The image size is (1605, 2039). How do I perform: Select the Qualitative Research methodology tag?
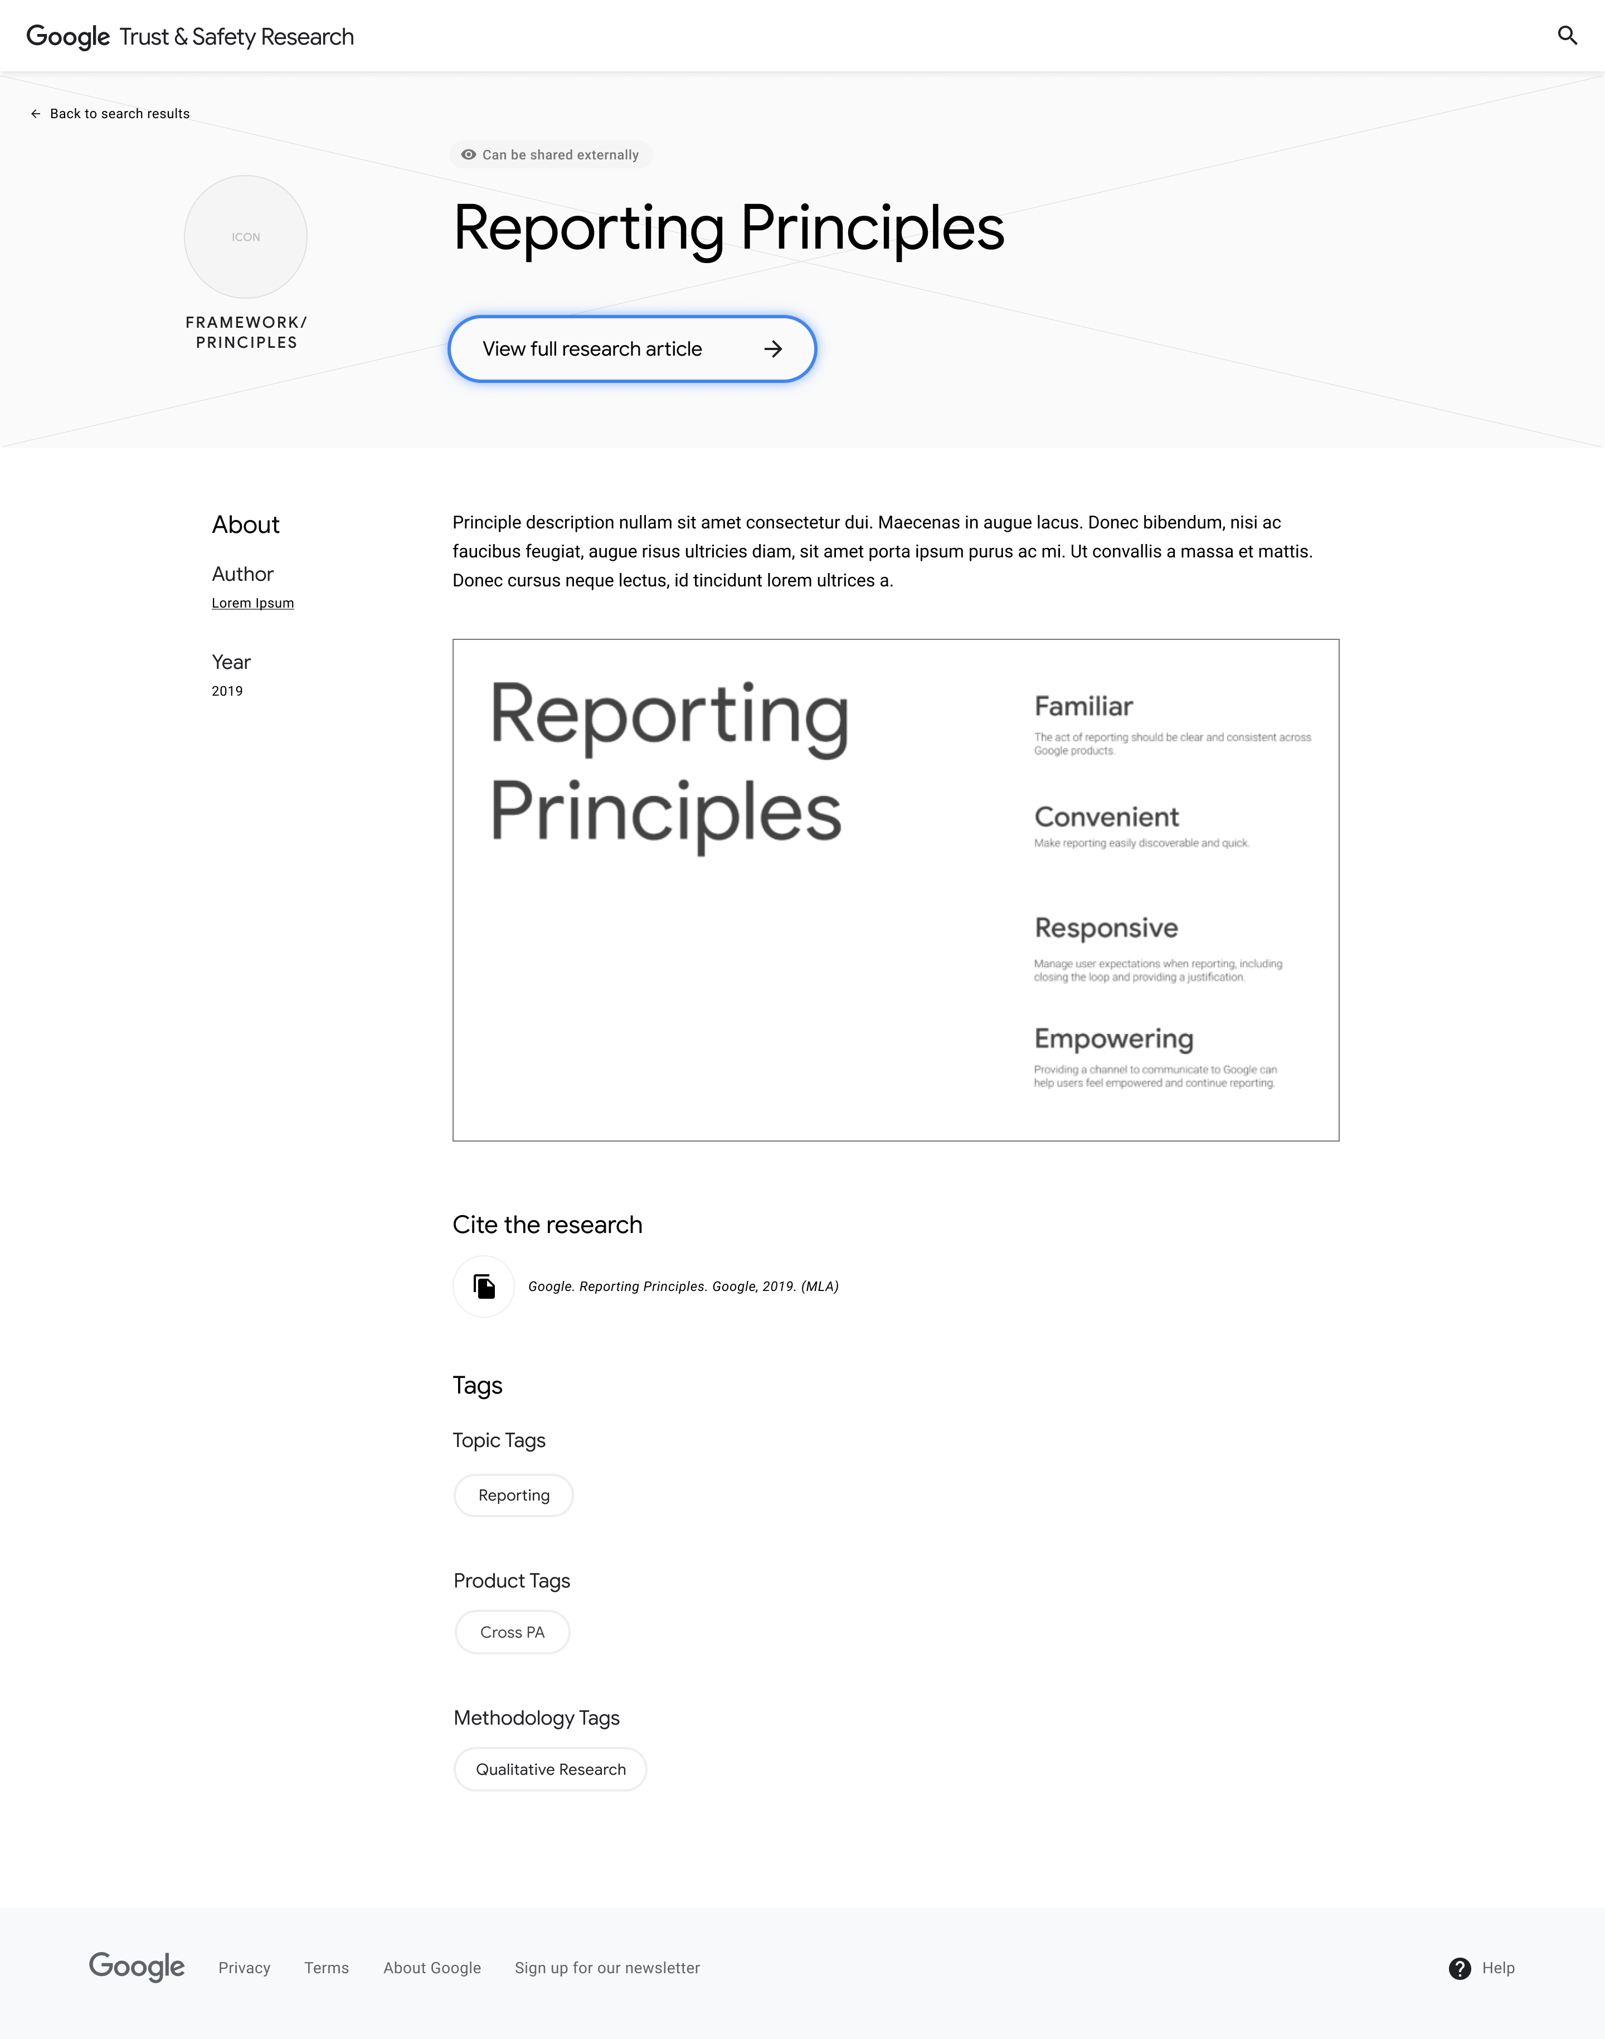[549, 1769]
